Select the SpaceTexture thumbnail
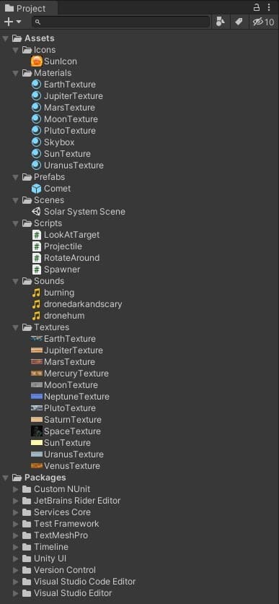The image size is (279, 604). pyautogui.click(x=37, y=431)
